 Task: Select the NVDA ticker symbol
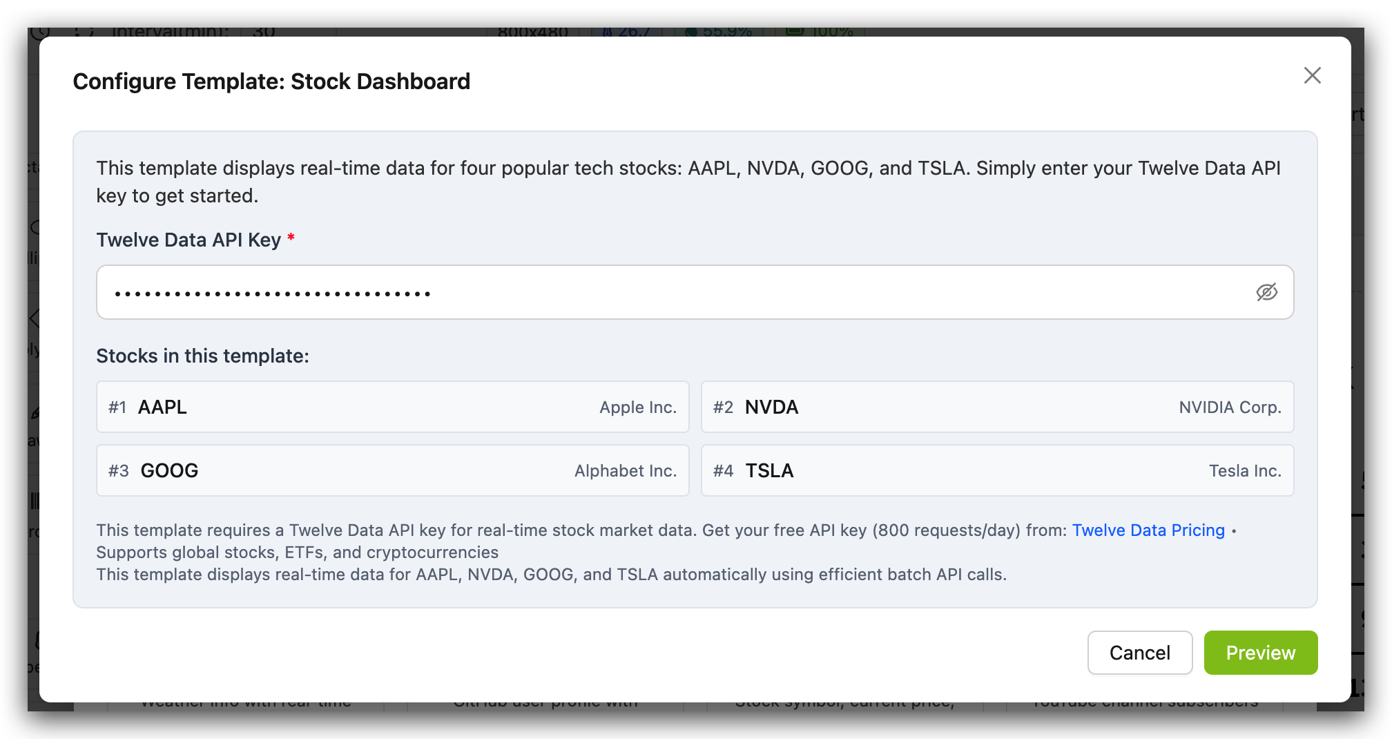pyautogui.click(x=771, y=407)
